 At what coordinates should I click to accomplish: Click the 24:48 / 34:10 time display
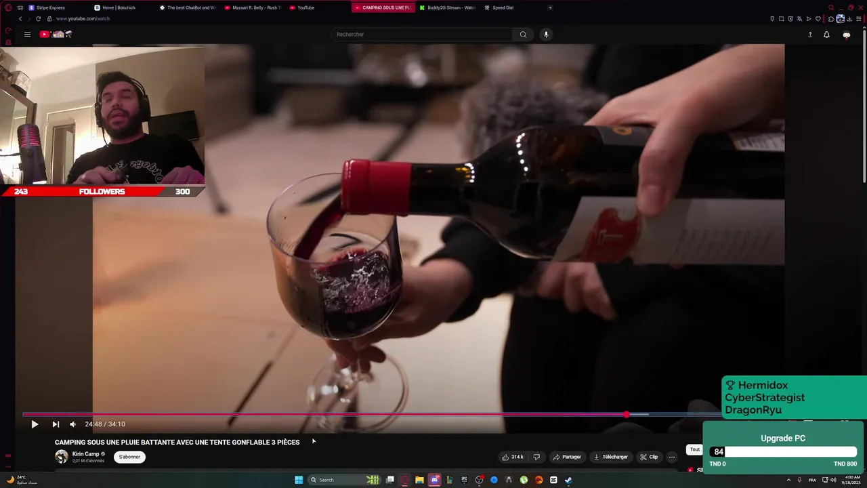point(105,424)
